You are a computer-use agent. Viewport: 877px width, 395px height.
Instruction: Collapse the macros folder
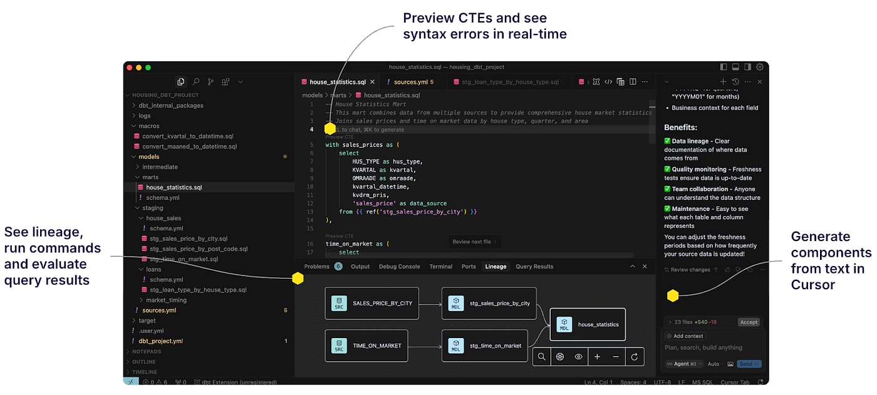click(149, 126)
